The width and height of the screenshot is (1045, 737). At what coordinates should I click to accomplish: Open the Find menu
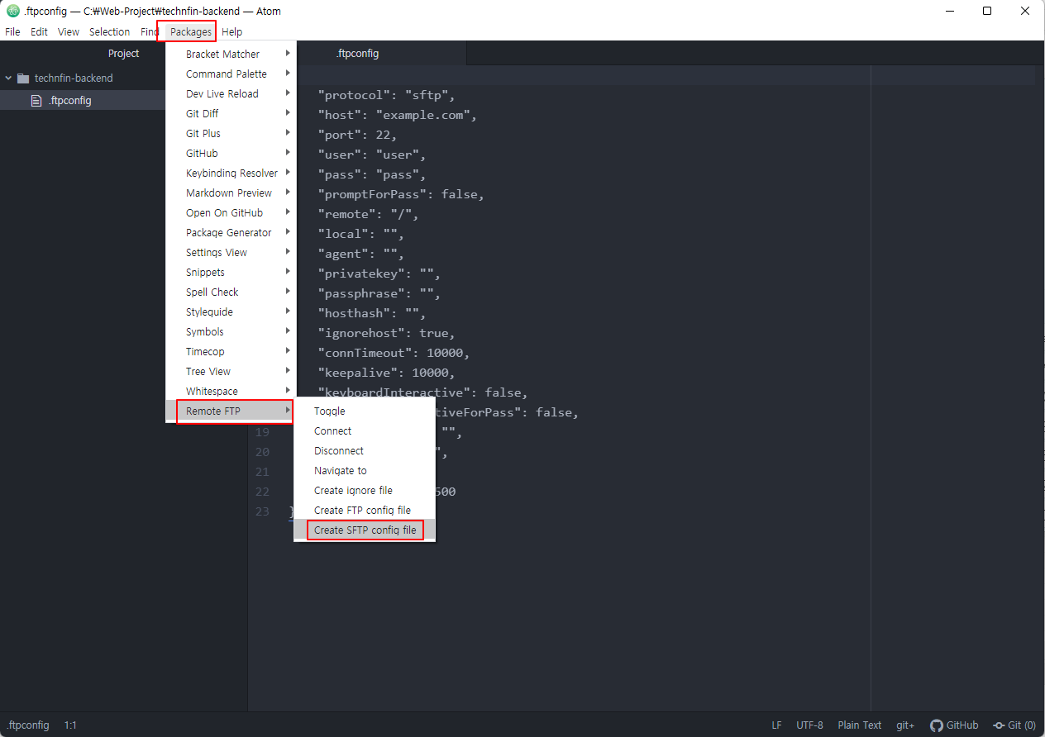(x=149, y=31)
